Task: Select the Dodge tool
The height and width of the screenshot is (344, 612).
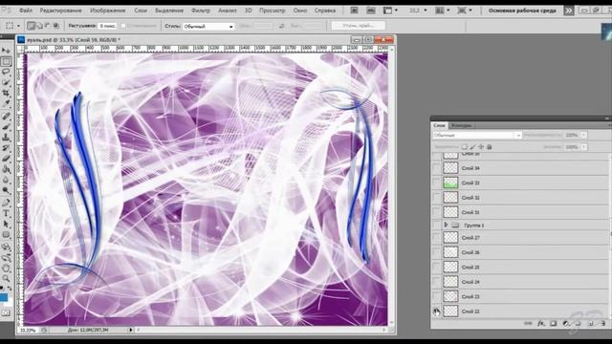Action: [6, 190]
